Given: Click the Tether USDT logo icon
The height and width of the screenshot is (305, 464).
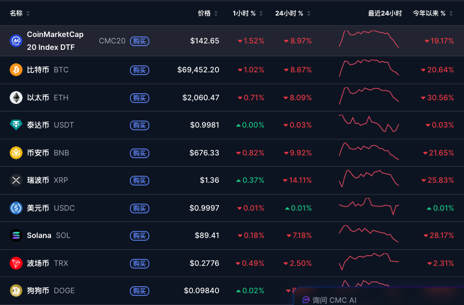Looking at the screenshot, I should click(x=16, y=125).
